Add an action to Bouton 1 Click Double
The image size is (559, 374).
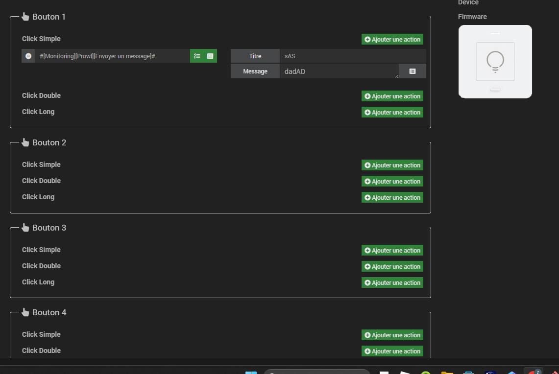[392, 96]
